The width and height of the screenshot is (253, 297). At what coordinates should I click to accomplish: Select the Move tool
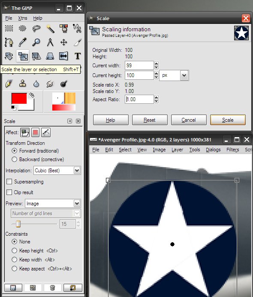[x=63, y=42]
